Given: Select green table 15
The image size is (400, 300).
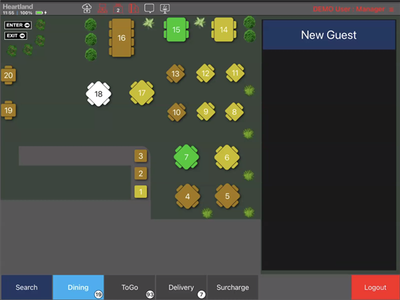Looking at the screenshot, I should click(x=176, y=29).
